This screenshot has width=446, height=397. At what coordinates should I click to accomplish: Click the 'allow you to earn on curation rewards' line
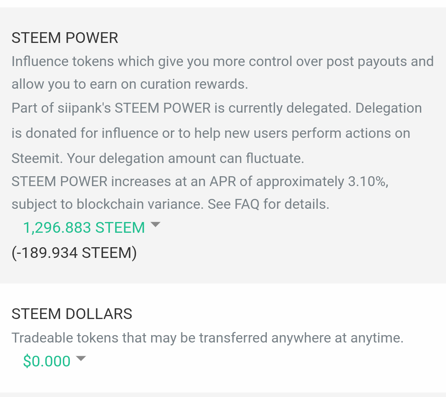(x=130, y=84)
